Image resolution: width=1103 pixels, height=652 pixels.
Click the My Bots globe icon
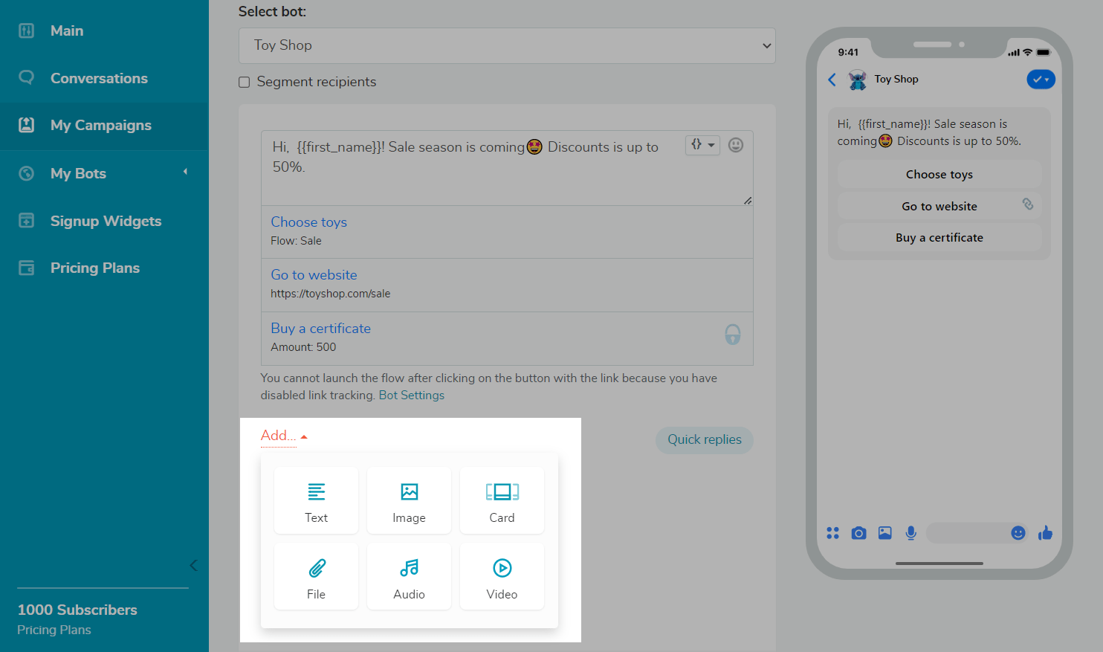[x=27, y=173]
